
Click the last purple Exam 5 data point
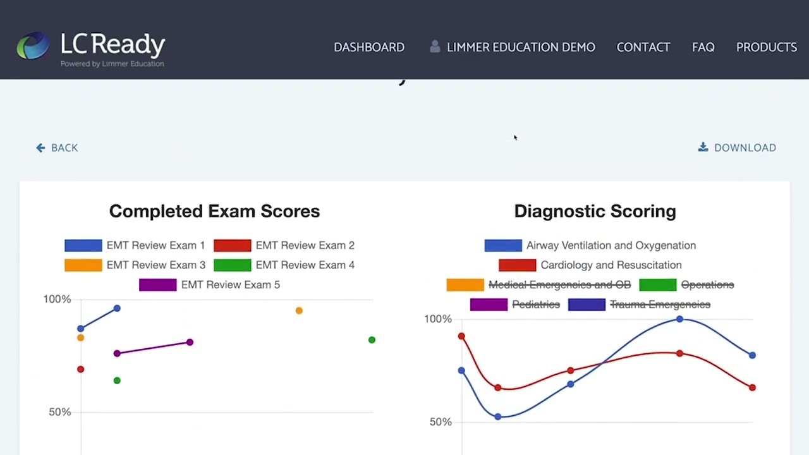point(190,343)
